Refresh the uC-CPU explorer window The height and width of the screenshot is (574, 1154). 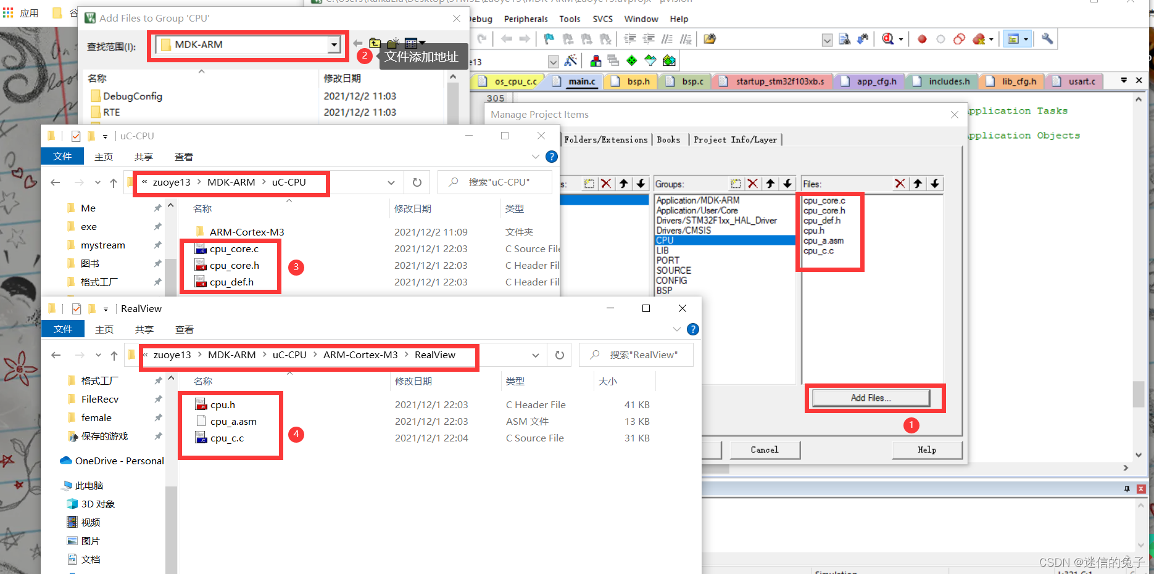click(x=417, y=182)
